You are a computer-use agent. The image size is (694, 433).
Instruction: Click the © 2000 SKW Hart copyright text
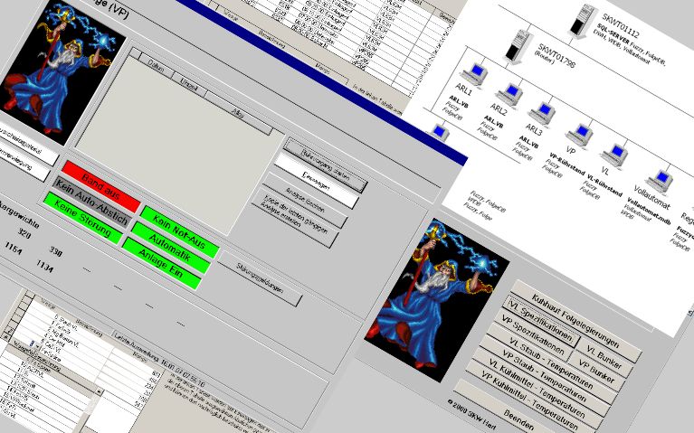471,415
